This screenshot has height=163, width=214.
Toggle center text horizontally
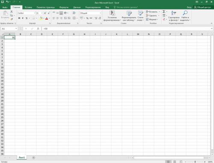(x=57, y=18)
